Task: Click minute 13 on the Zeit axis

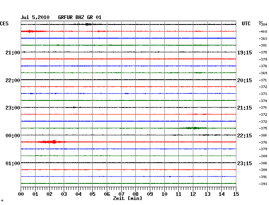Action: pyautogui.click(x=207, y=194)
